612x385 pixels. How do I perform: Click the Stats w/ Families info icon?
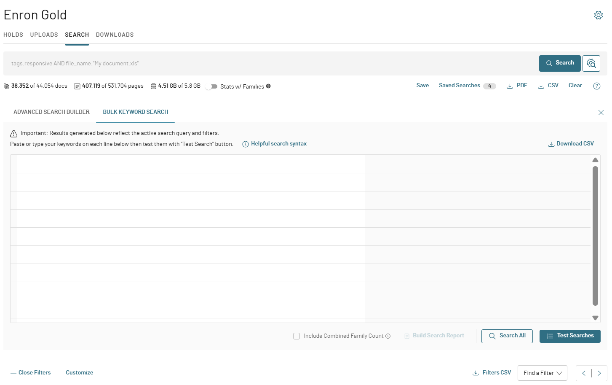[x=268, y=86]
